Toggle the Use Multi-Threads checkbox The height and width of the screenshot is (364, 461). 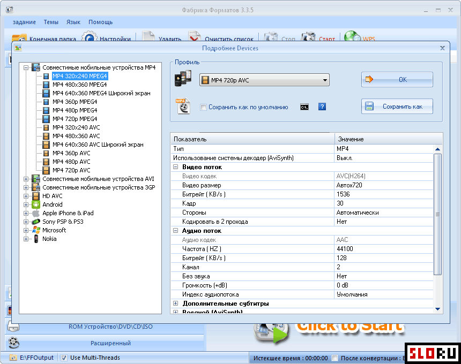tap(63, 358)
